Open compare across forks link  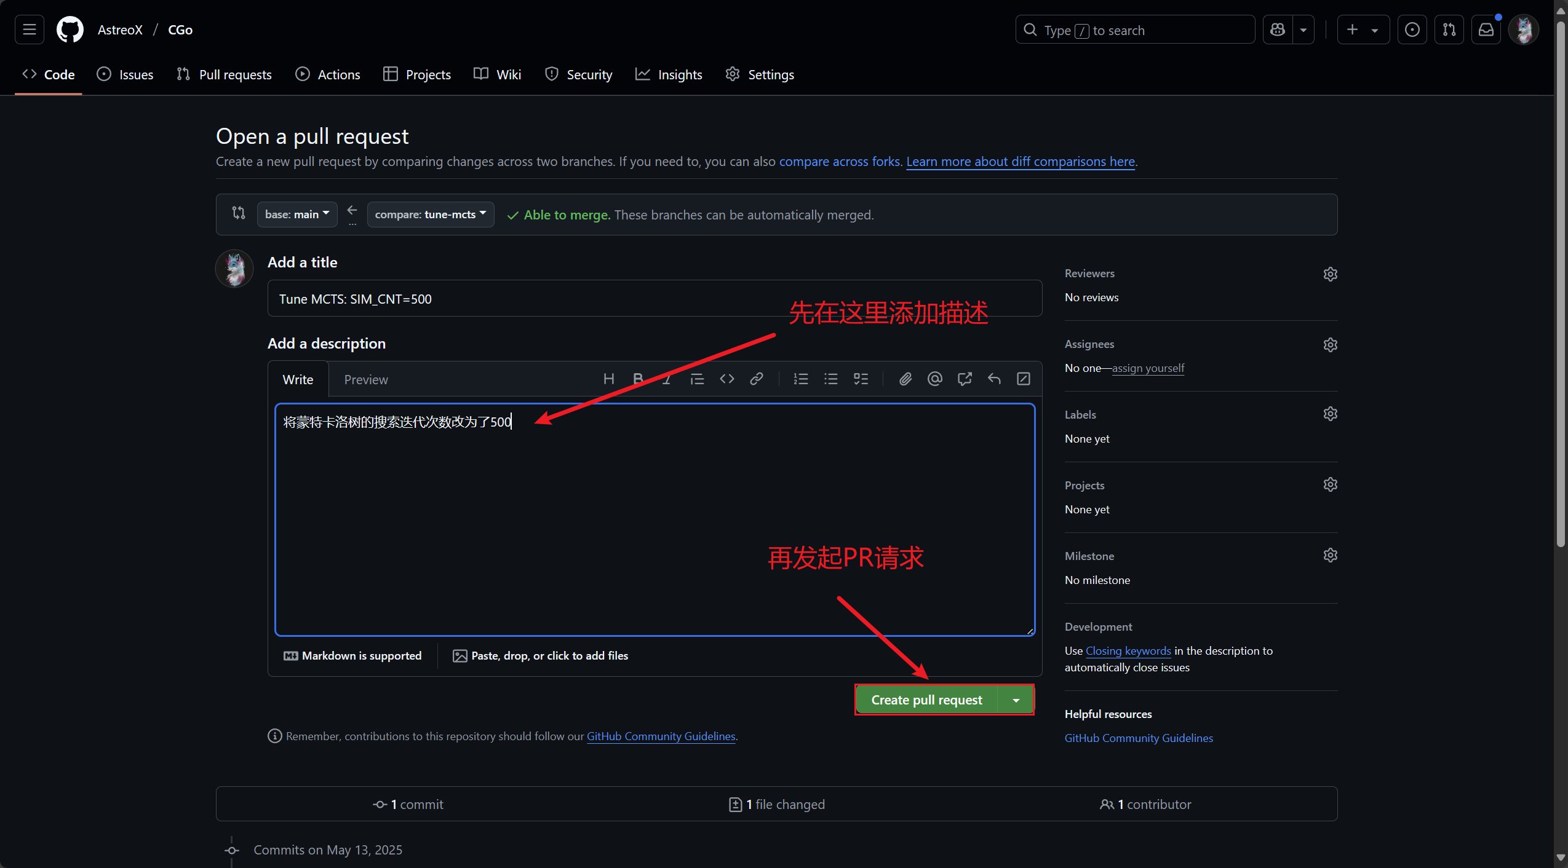click(x=840, y=161)
